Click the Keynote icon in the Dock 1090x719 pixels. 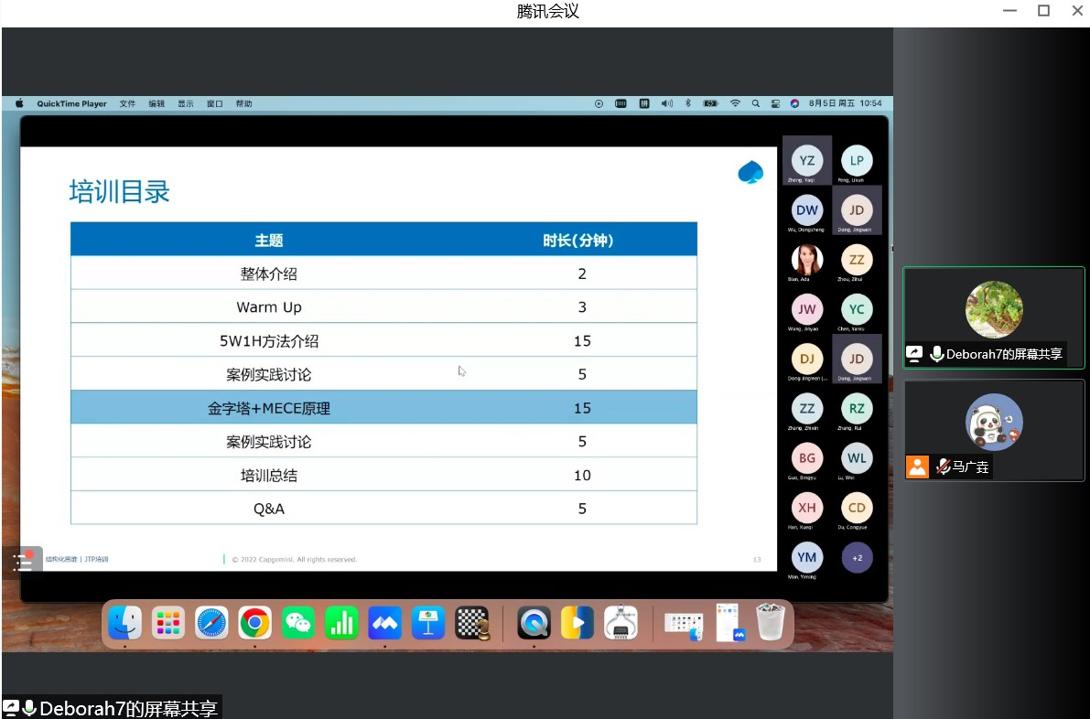428,623
